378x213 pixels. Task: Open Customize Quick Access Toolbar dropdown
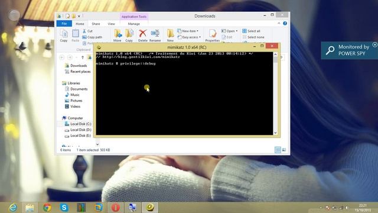79,16
